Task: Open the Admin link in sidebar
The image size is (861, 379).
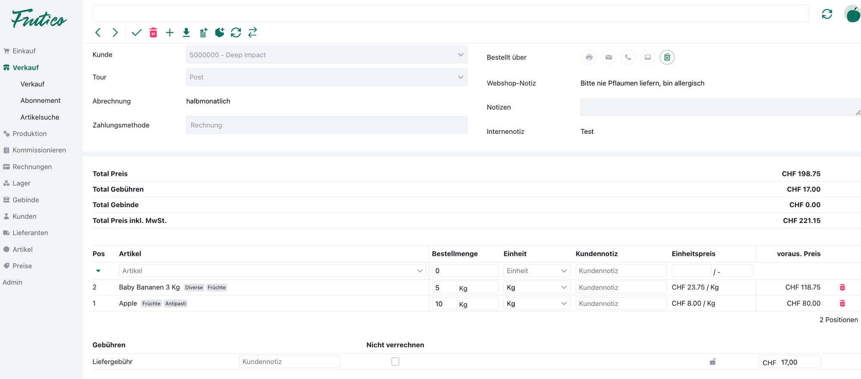Action: [12, 282]
